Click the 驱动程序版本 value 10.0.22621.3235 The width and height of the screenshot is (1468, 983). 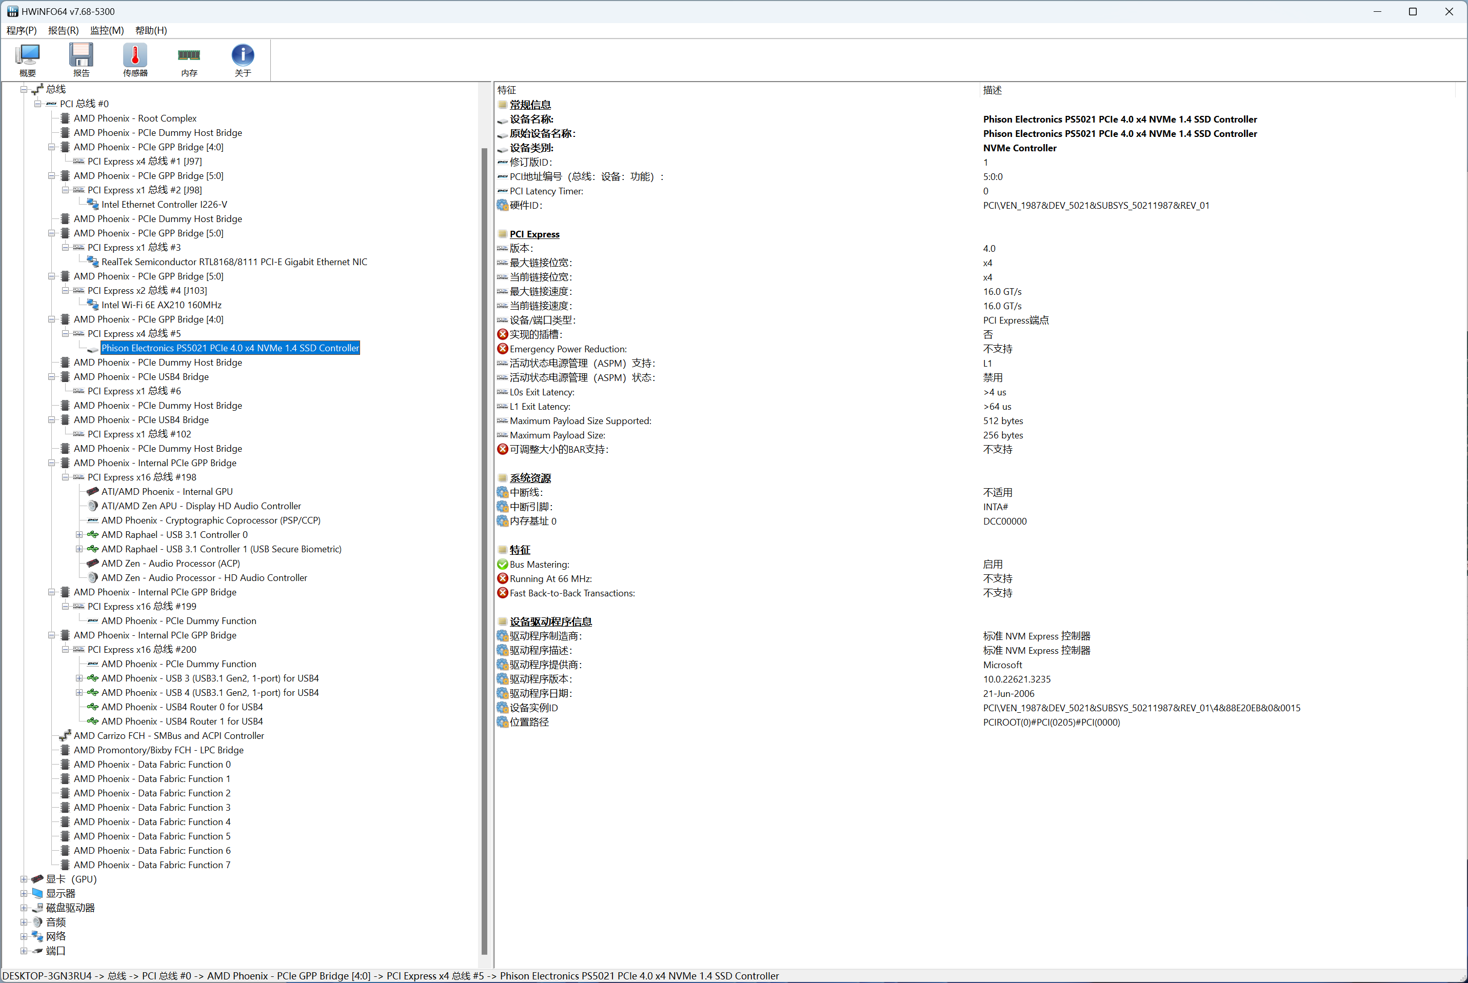pos(1017,679)
